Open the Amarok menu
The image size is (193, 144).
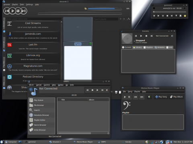(7, 4)
